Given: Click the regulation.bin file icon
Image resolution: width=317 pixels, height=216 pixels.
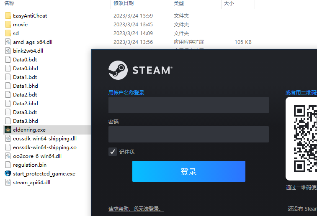Looking at the screenshot, I should [8, 165].
